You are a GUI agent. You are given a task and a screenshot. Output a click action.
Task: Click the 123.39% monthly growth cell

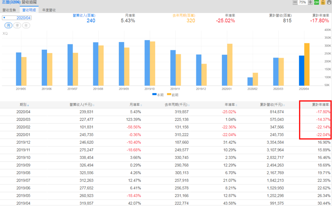click(133, 120)
